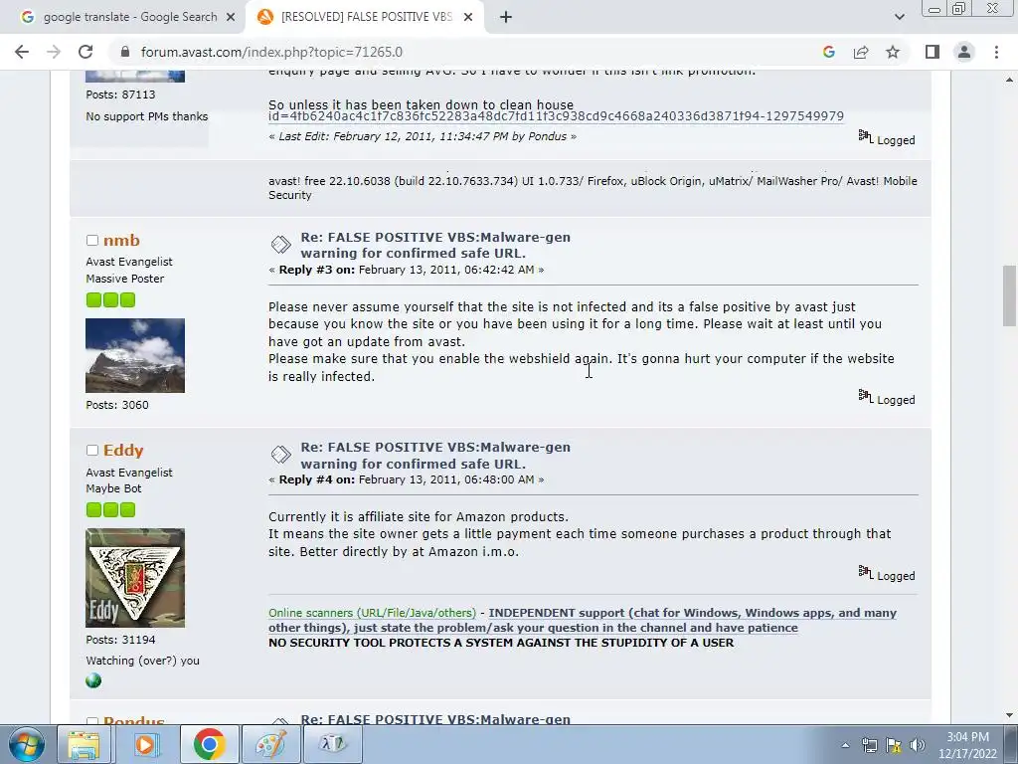Screen dimensions: 1018x764
Task: Open Chrome's three-dot menu
Action: [996, 52]
